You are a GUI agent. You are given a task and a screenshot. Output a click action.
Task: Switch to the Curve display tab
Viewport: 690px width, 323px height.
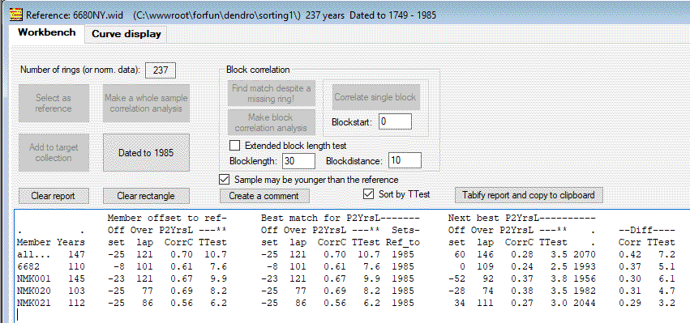click(x=126, y=34)
